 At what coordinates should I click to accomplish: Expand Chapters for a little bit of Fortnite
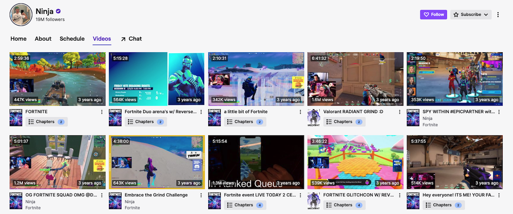click(245, 122)
